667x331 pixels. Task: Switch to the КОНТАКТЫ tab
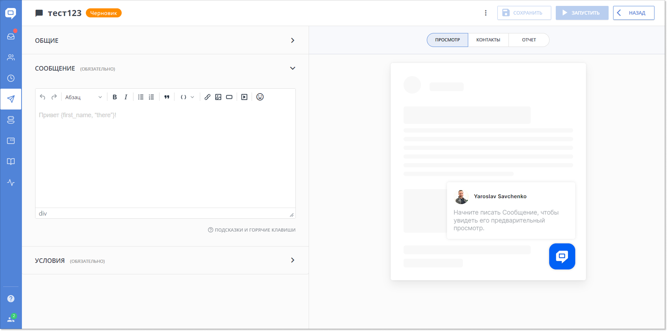[x=488, y=40]
